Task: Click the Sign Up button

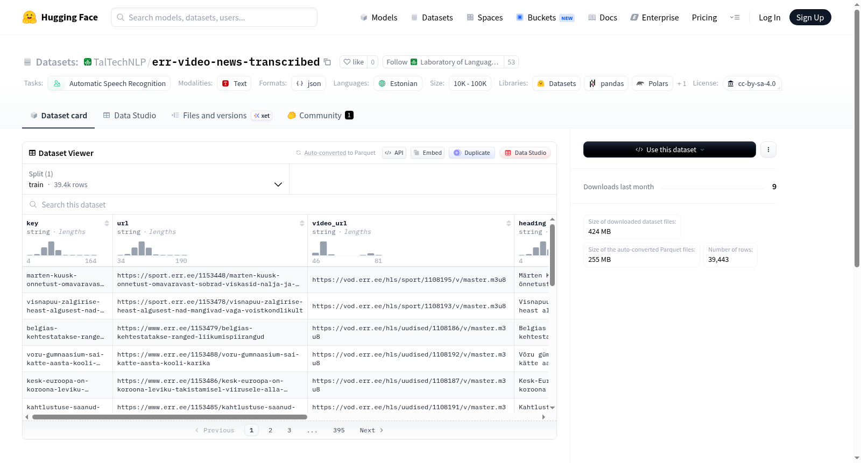Action: [810, 17]
